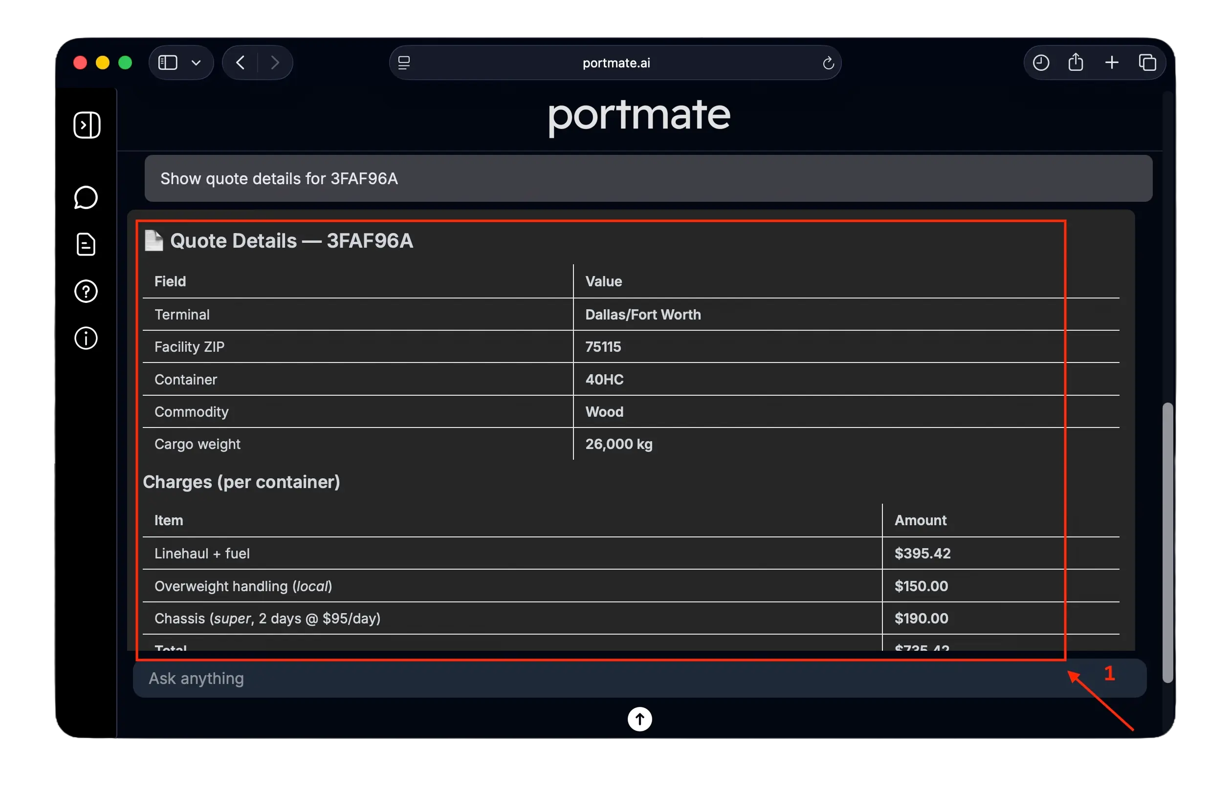Select the Overweight handling amount $150.00
1231x811 pixels.
(x=921, y=585)
